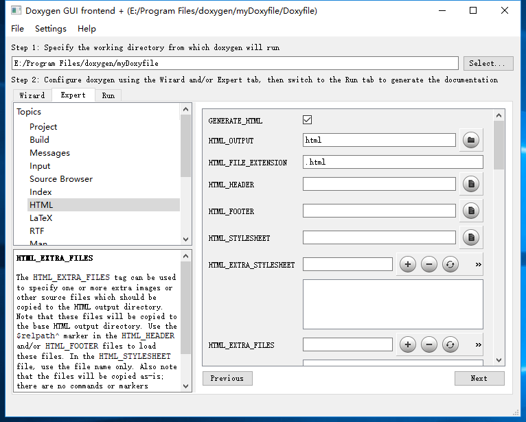Click the HTML_EXTRA_FILES entry field

347,344
